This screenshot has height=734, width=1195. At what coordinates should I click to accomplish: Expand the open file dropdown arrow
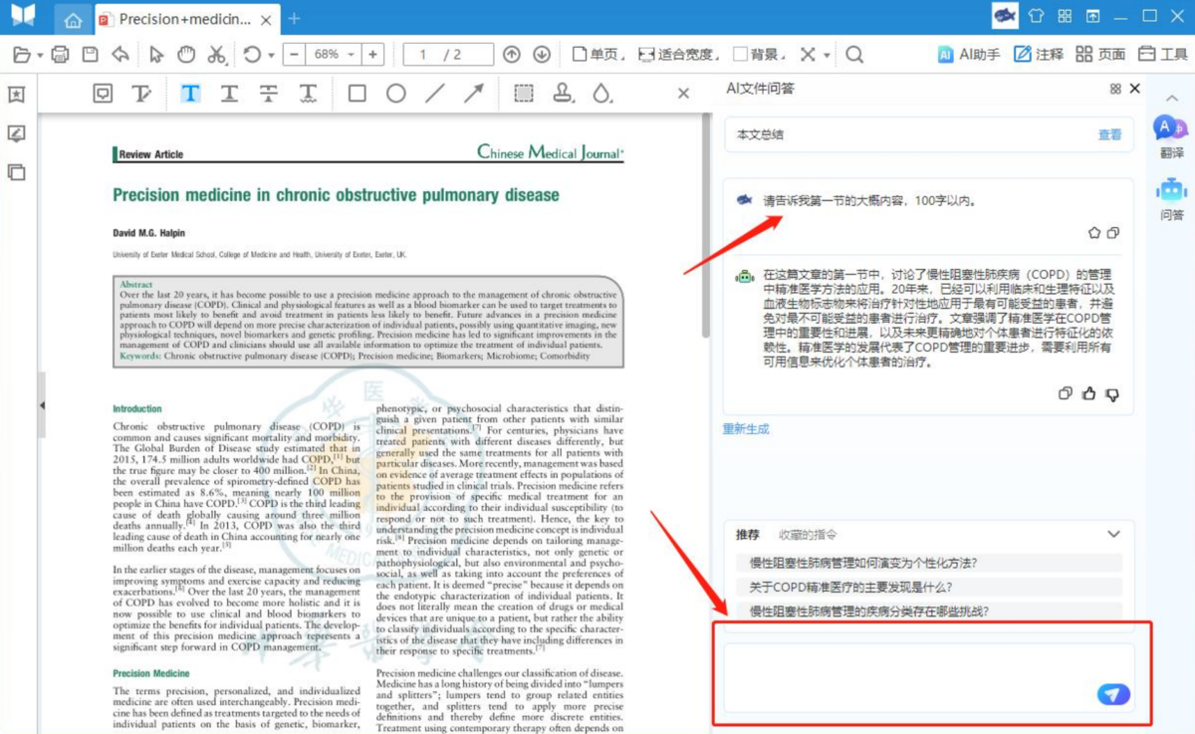pos(40,56)
